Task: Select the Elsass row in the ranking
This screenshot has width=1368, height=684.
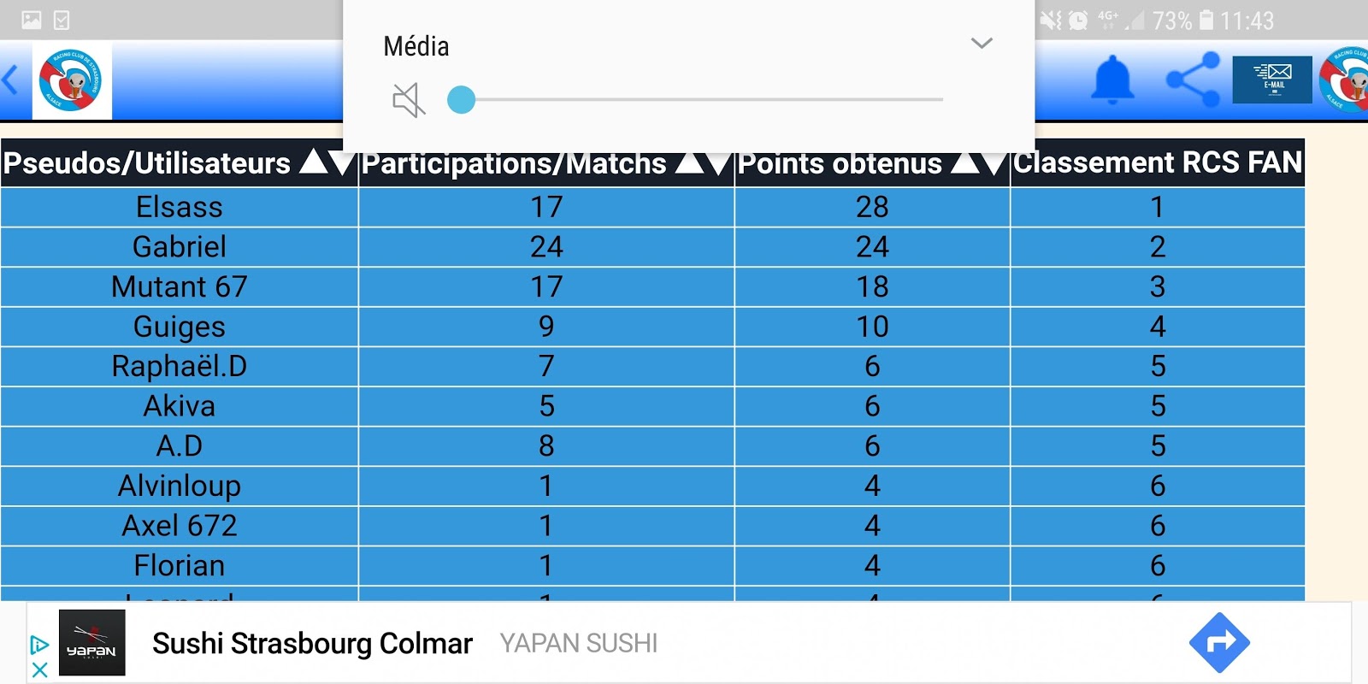Action: [x=180, y=207]
